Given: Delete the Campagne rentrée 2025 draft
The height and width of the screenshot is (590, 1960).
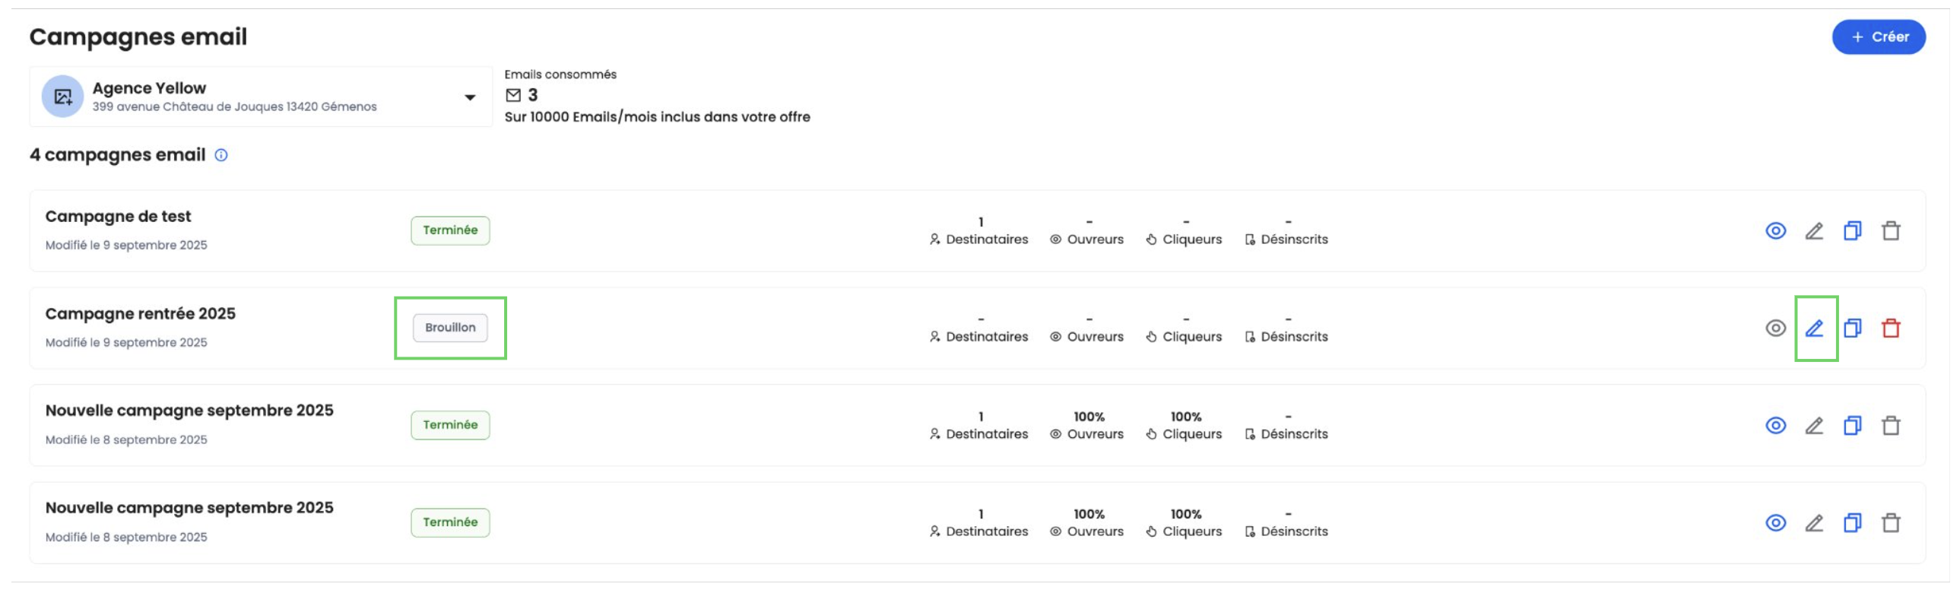Looking at the screenshot, I should coord(1891,328).
